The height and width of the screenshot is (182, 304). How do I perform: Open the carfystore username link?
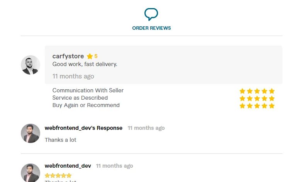coord(68,56)
